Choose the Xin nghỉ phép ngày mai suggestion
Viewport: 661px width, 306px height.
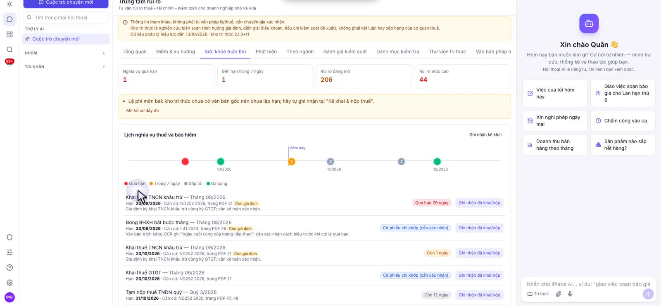555,121
